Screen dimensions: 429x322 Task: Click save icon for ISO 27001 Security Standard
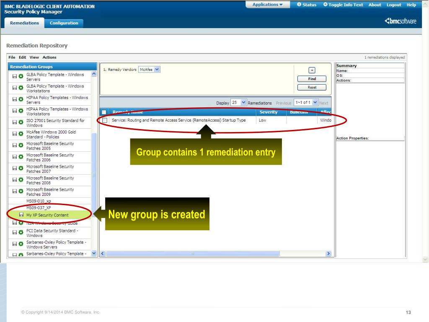pos(15,122)
